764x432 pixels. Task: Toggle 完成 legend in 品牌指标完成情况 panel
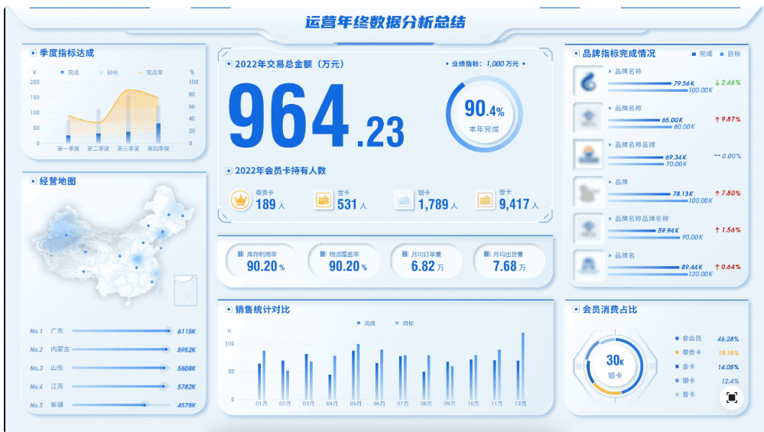coord(702,54)
